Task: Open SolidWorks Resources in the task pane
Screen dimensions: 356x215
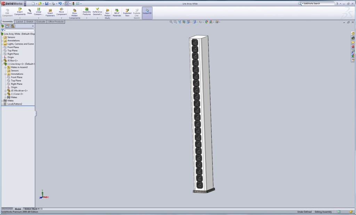Action: click(353, 33)
